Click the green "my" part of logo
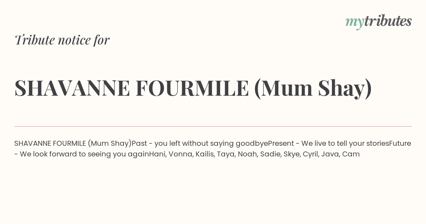The width and height of the screenshot is (426, 224). click(x=355, y=23)
